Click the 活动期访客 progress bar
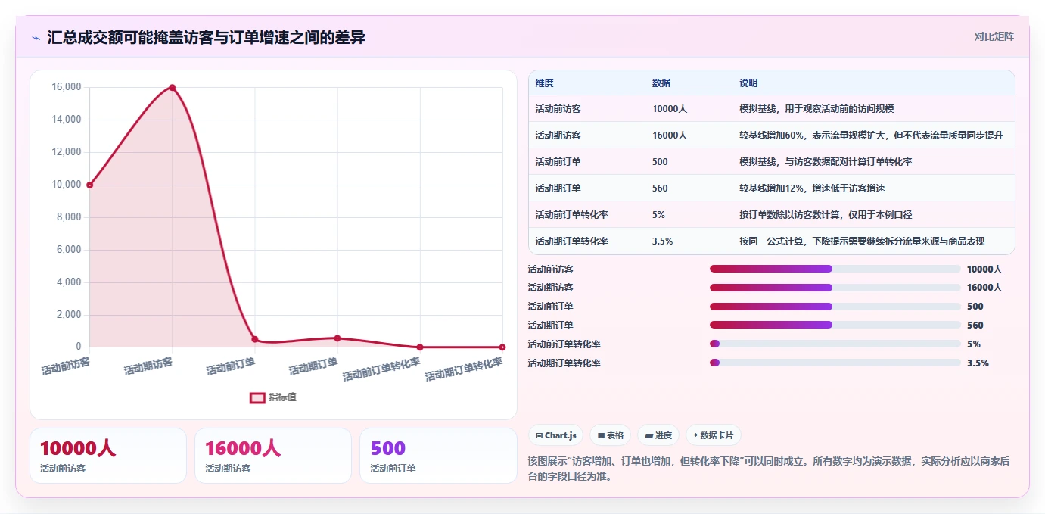 point(835,288)
